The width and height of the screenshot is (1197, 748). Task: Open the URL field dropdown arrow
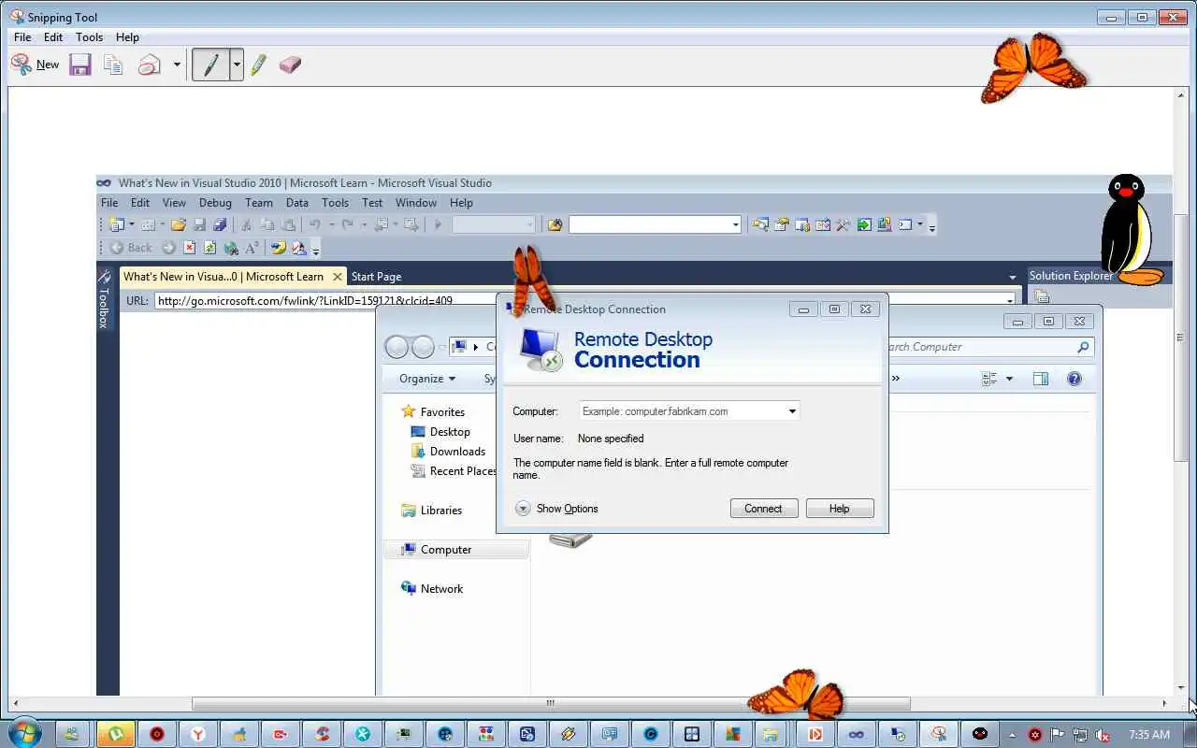(1009, 300)
